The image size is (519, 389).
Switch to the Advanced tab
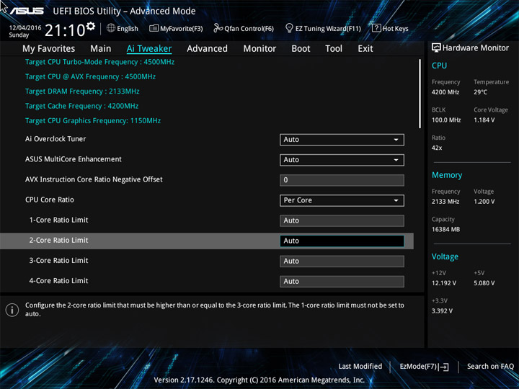click(207, 49)
